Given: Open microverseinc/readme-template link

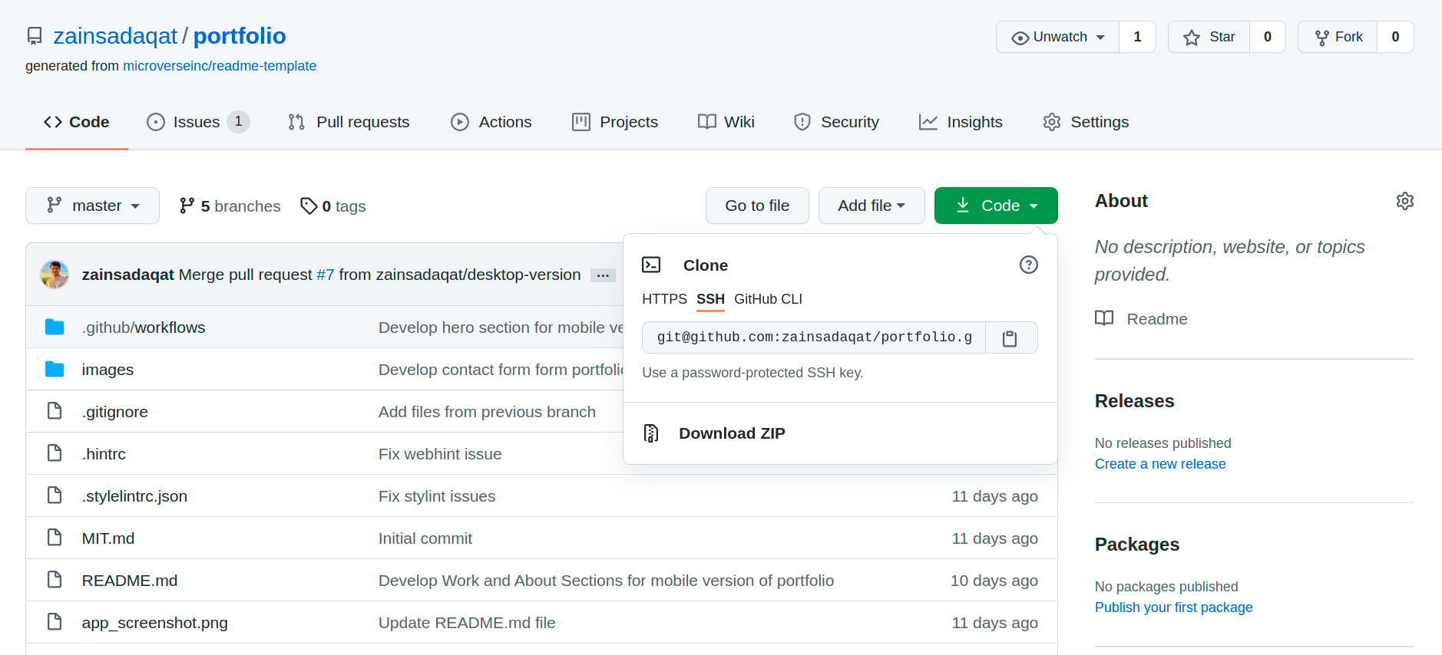Looking at the screenshot, I should pos(220,66).
